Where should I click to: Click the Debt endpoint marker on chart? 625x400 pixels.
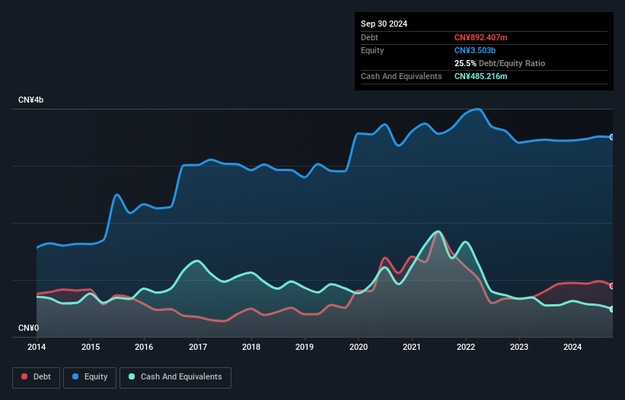(612, 286)
